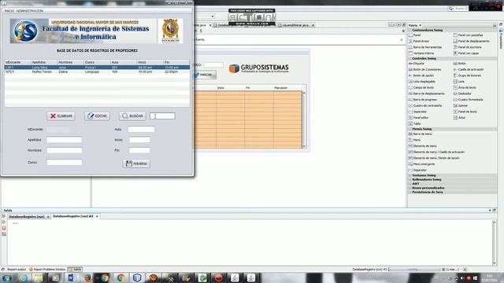Click the ELIMINAR button
The height and width of the screenshot is (283, 504).
pos(61,116)
